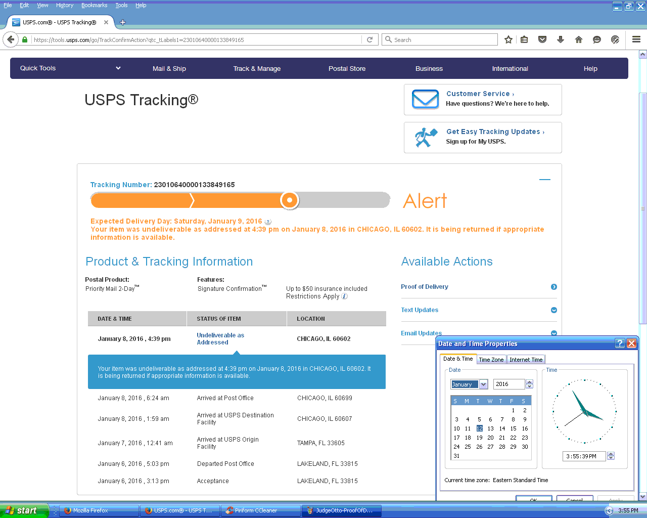Reload the current page

click(369, 39)
